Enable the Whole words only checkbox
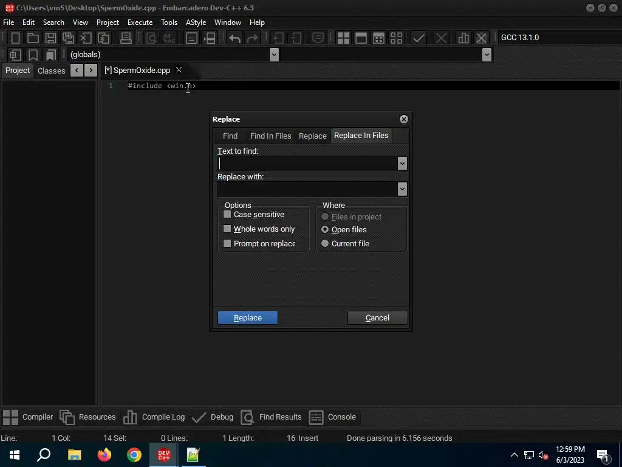This screenshot has height=467, width=622. [x=227, y=229]
